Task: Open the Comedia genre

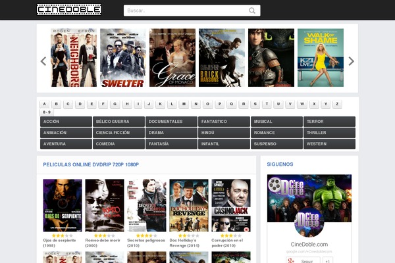Action: pyautogui.click(x=118, y=144)
